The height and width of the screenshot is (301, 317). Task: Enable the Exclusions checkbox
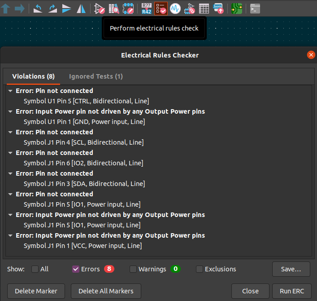point(200,269)
